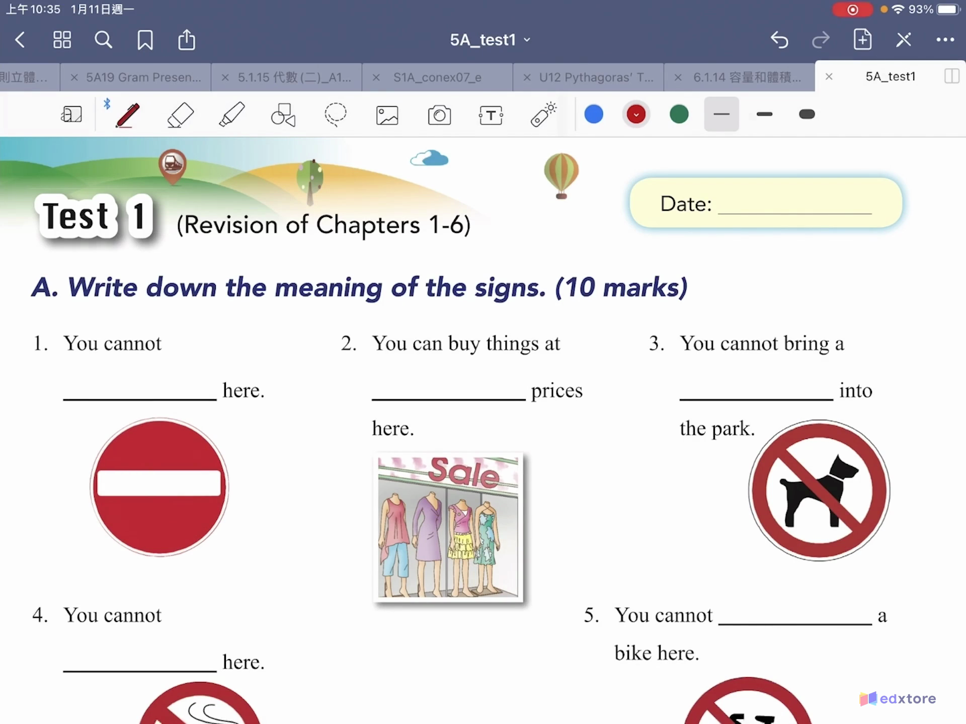Tap the no entry sign image
966x724 pixels.
[159, 487]
